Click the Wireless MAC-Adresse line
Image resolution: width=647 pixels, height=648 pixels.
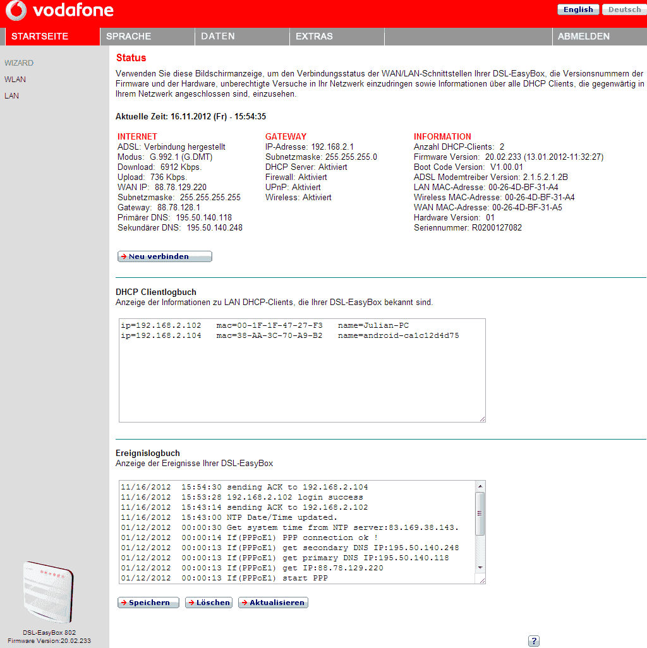494,198
